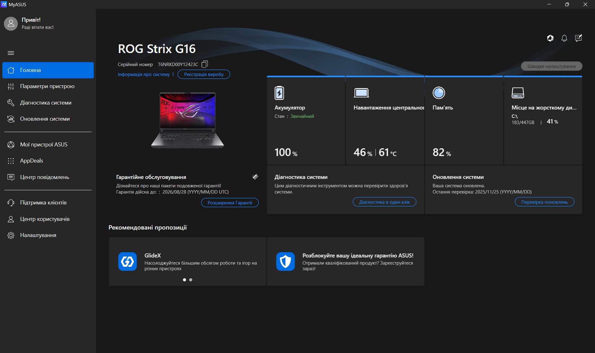Screen dimensions: 595x353
Task: Open Мої пристрої ASUS section
Action: coord(43,145)
